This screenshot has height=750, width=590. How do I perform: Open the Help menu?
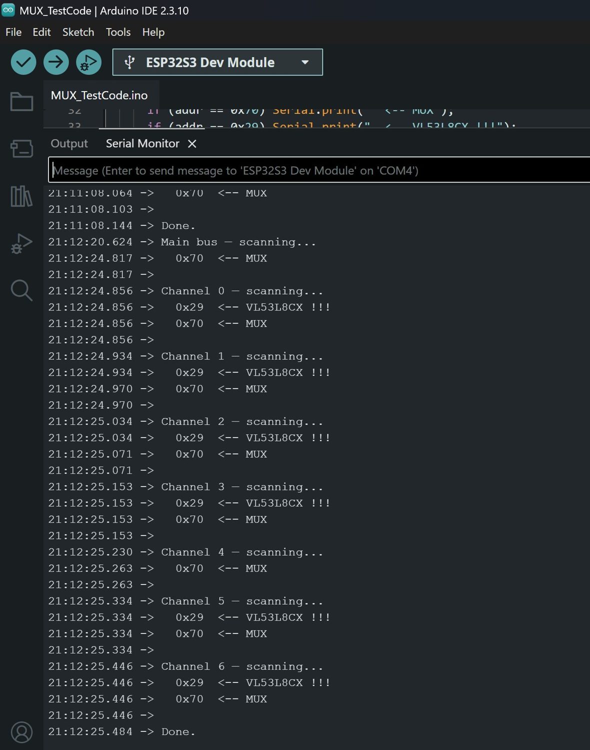tap(153, 32)
